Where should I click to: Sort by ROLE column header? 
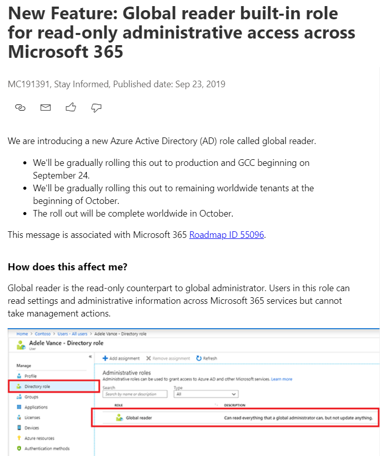pos(119,405)
